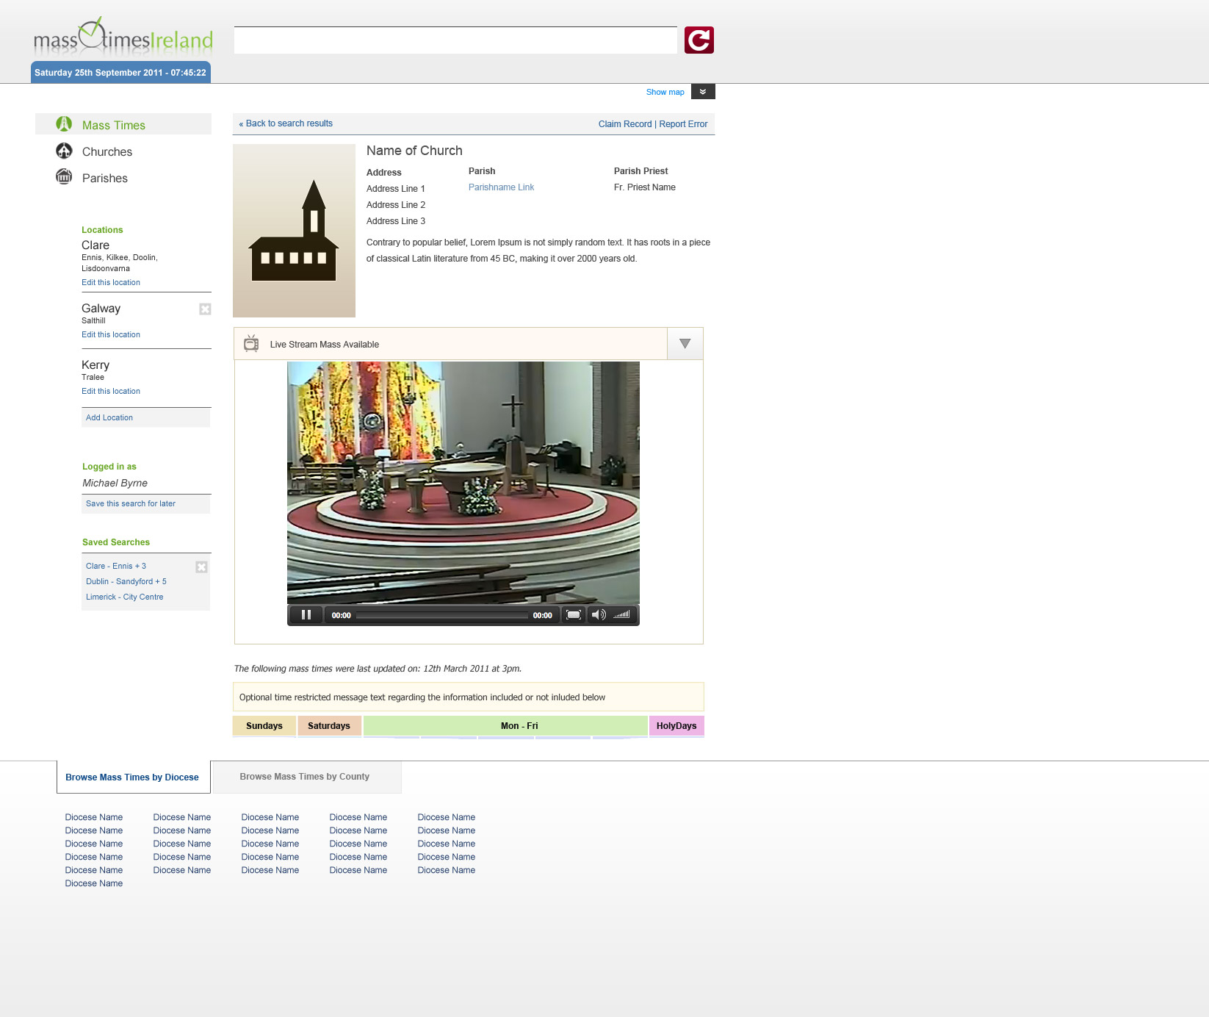
Task: Go back to search results
Action: click(286, 123)
